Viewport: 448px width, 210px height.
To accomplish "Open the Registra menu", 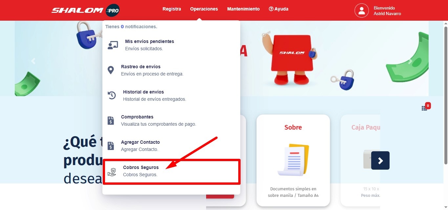I will (172, 9).
